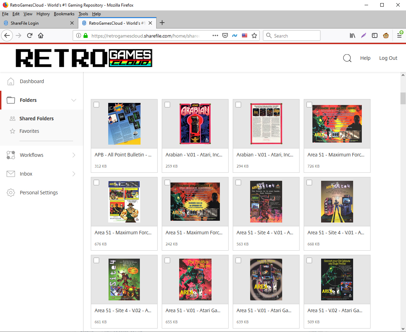406x332 pixels.
Task: Open the Edit menu
Action: tap(16, 14)
